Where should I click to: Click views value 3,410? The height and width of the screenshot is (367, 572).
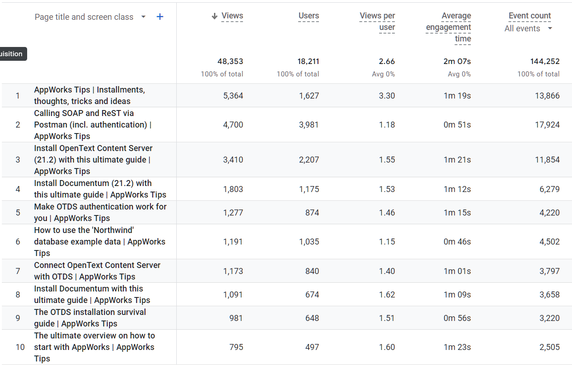[x=233, y=160]
